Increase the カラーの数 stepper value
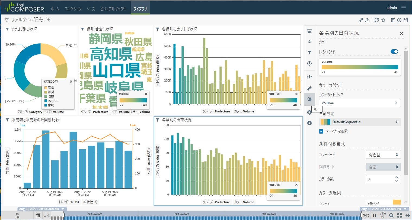Image resolution: width=412 pixels, height=220 pixels. click(x=397, y=177)
